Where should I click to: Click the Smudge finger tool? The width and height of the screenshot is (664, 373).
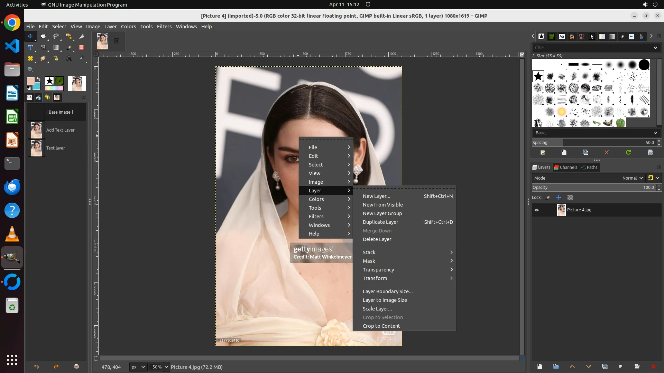tap(43, 58)
